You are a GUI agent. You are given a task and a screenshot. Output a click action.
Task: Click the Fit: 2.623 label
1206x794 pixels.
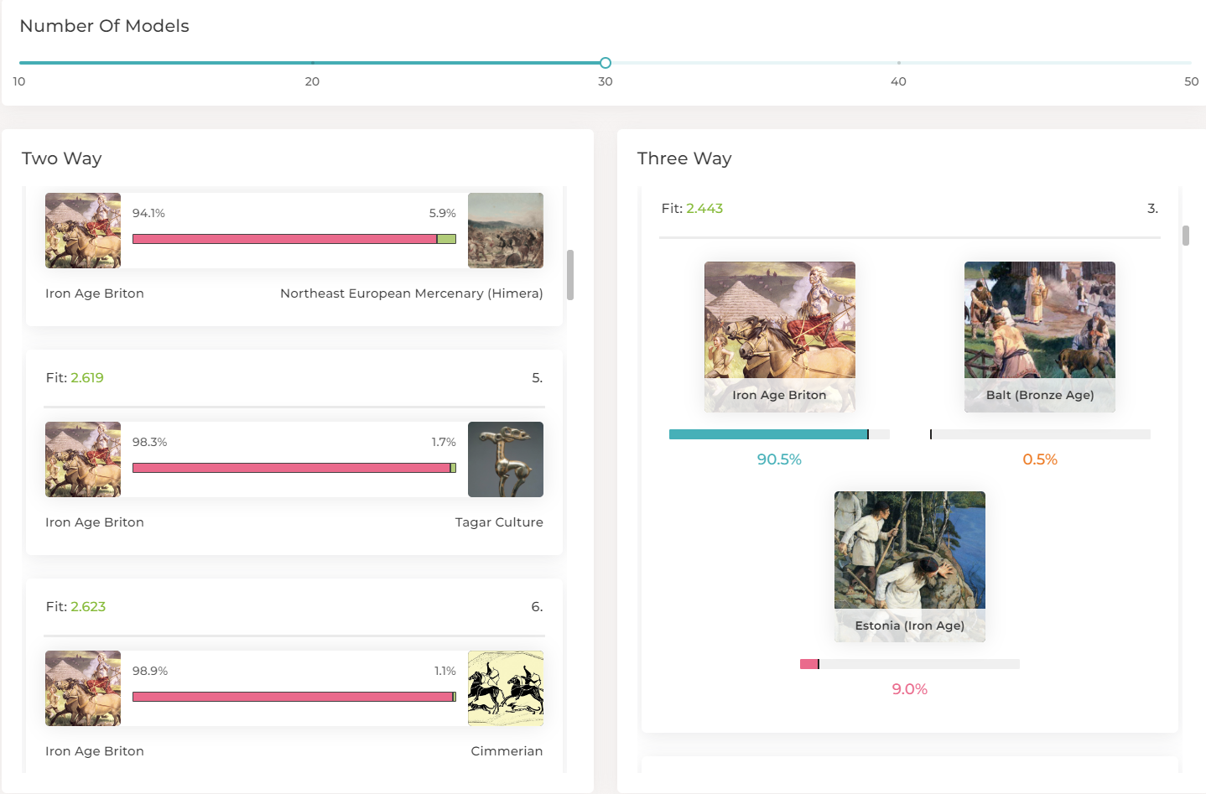point(75,607)
